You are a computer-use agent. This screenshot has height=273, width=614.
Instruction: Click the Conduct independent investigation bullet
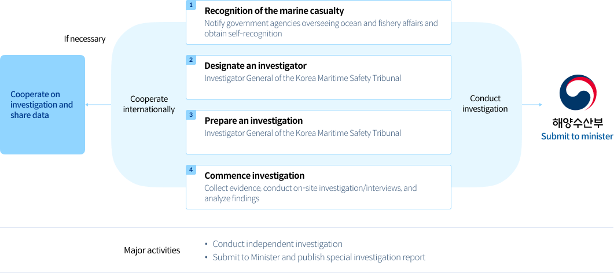[277, 244]
